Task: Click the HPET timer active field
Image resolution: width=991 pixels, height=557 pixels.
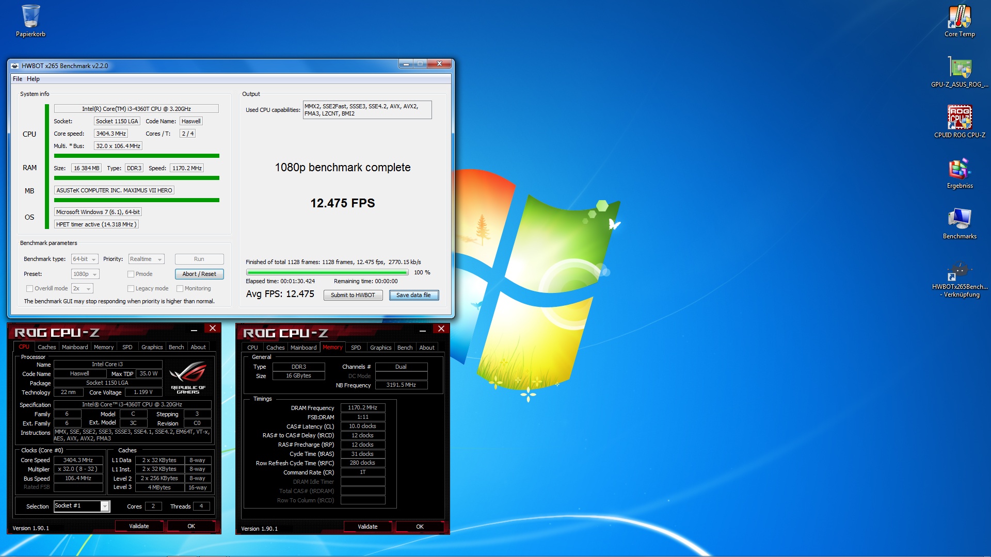Action: click(x=96, y=224)
